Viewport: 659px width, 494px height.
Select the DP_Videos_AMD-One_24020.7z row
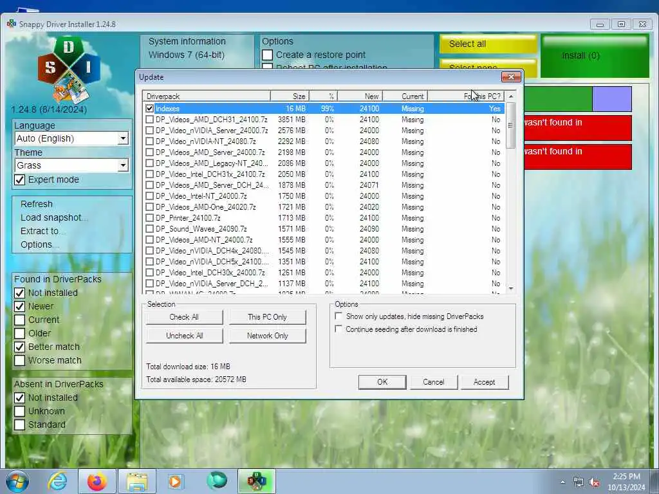323,206
